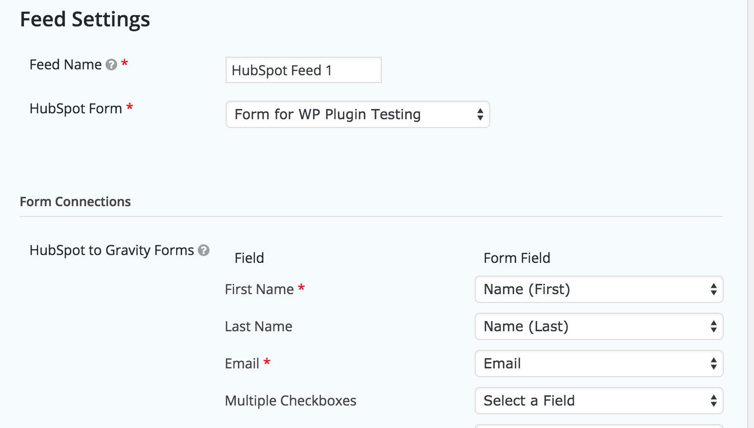The height and width of the screenshot is (428, 754).
Task: Click the Last Name field label
Action: click(x=258, y=326)
